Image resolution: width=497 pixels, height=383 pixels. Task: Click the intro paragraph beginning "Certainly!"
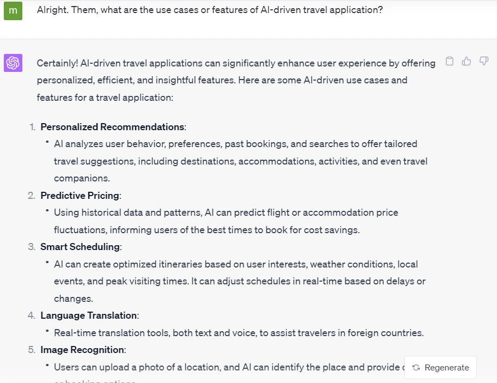click(x=236, y=80)
